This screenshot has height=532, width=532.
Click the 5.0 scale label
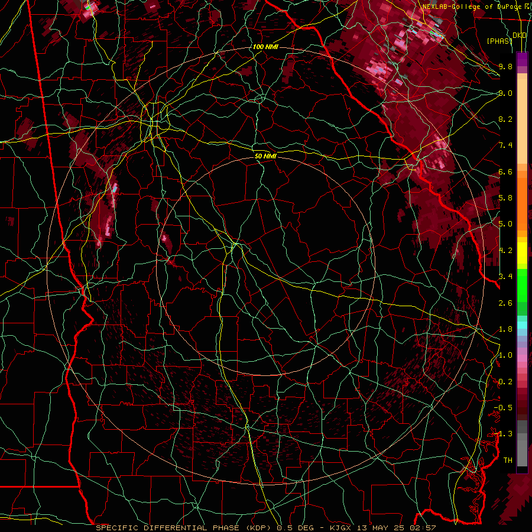[x=505, y=224]
